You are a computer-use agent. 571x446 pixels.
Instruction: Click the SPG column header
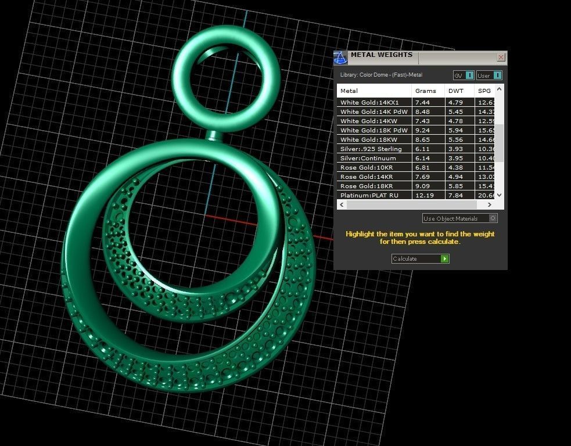[x=484, y=91]
